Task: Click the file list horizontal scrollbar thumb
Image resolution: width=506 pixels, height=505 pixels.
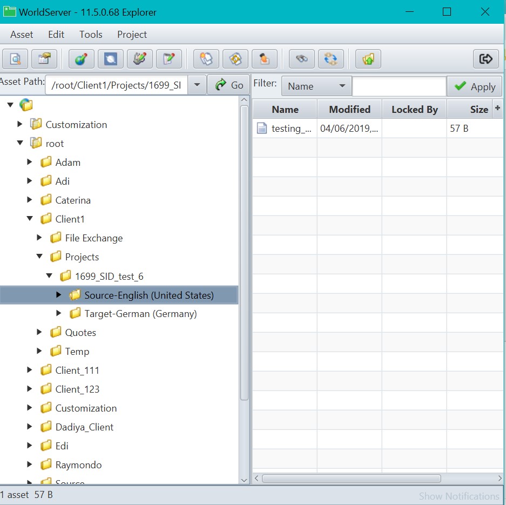Action: click(x=352, y=478)
